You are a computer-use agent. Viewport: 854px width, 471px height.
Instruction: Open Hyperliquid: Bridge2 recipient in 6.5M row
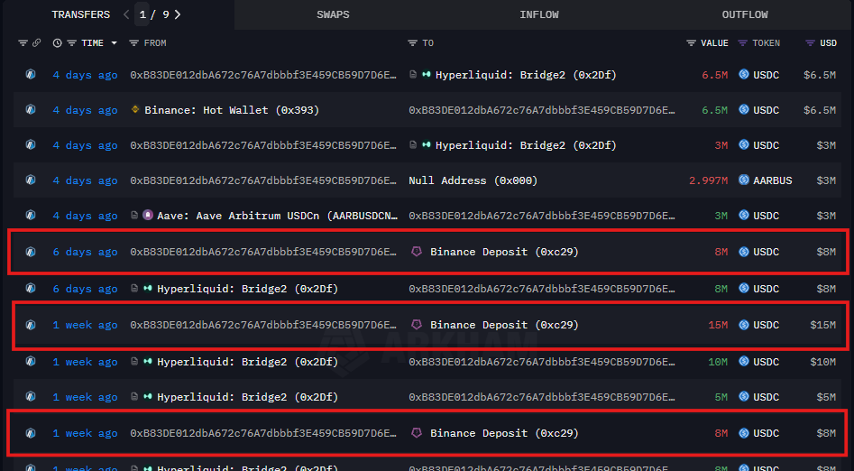click(526, 75)
